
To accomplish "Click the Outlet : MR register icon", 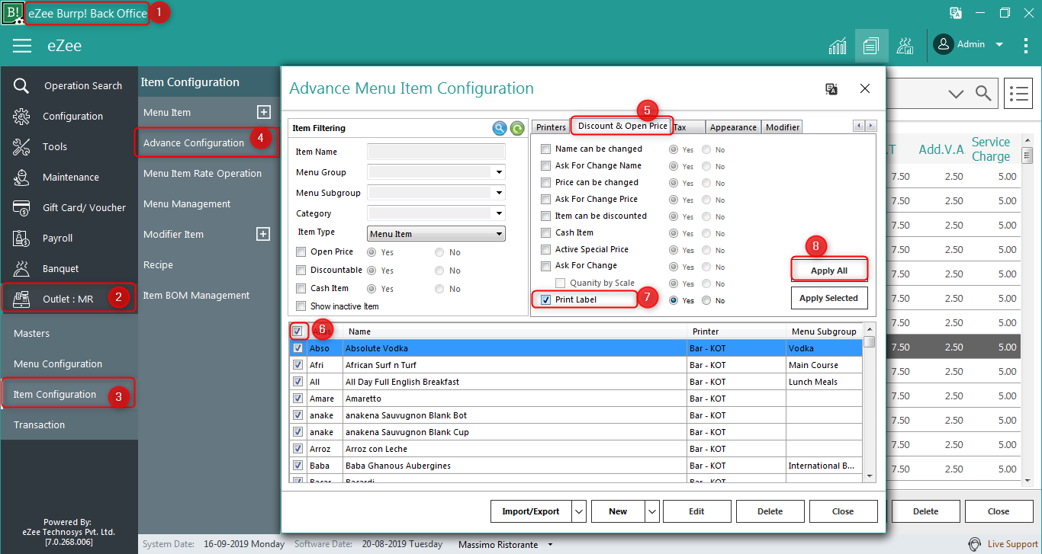I will [21, 299].
